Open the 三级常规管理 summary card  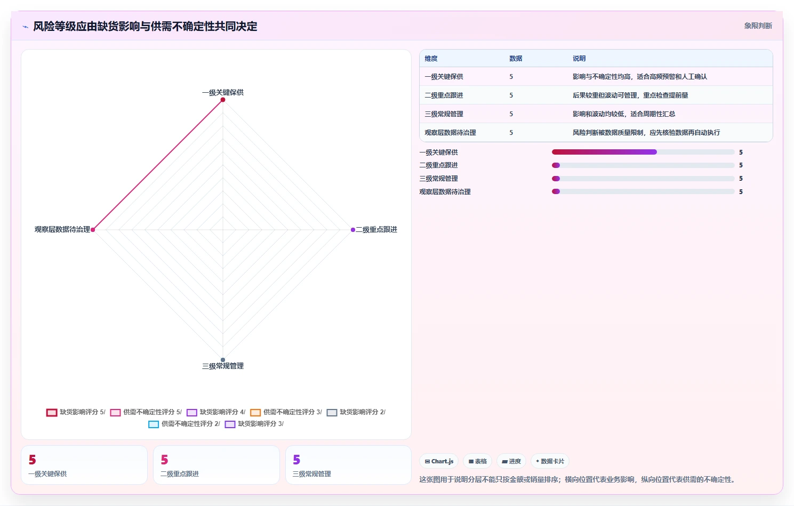point(349,465)
